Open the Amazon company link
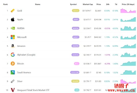The image size is (137, 93). click(21, 46)
